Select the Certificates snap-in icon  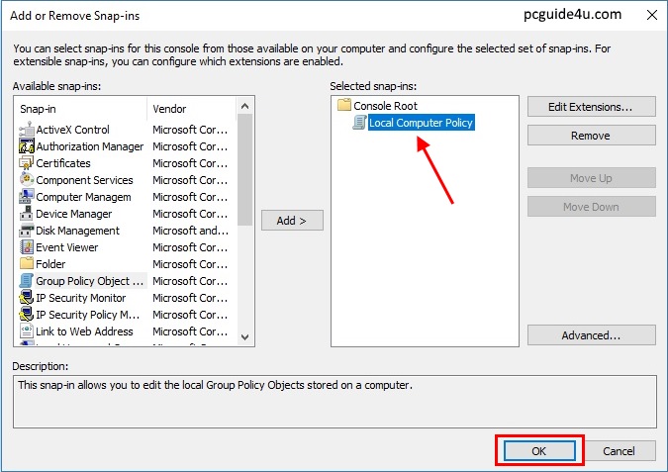point(27,163)
